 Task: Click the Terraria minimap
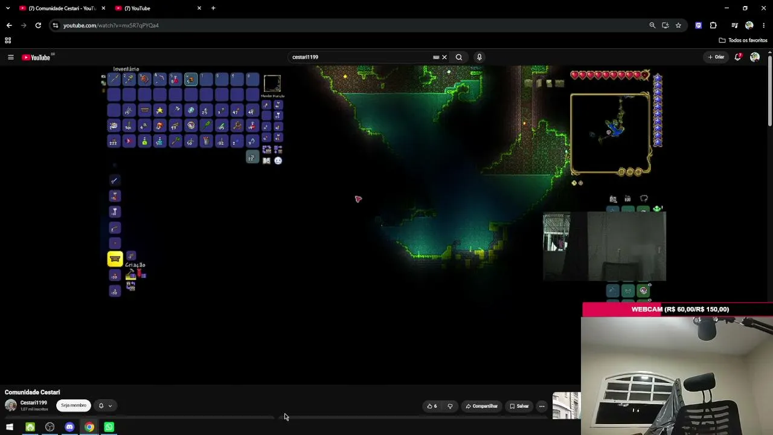coord(611,134)
